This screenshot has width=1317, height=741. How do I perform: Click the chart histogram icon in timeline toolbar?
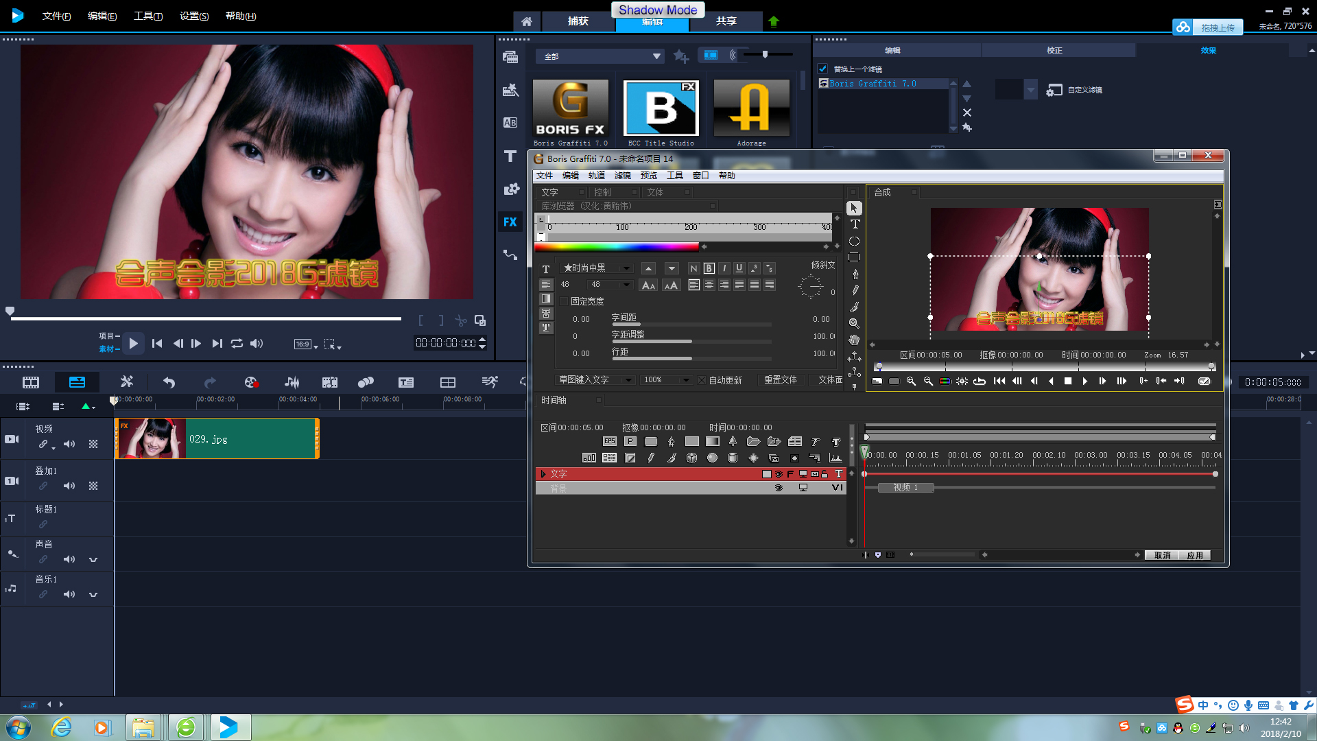(835, 458)
